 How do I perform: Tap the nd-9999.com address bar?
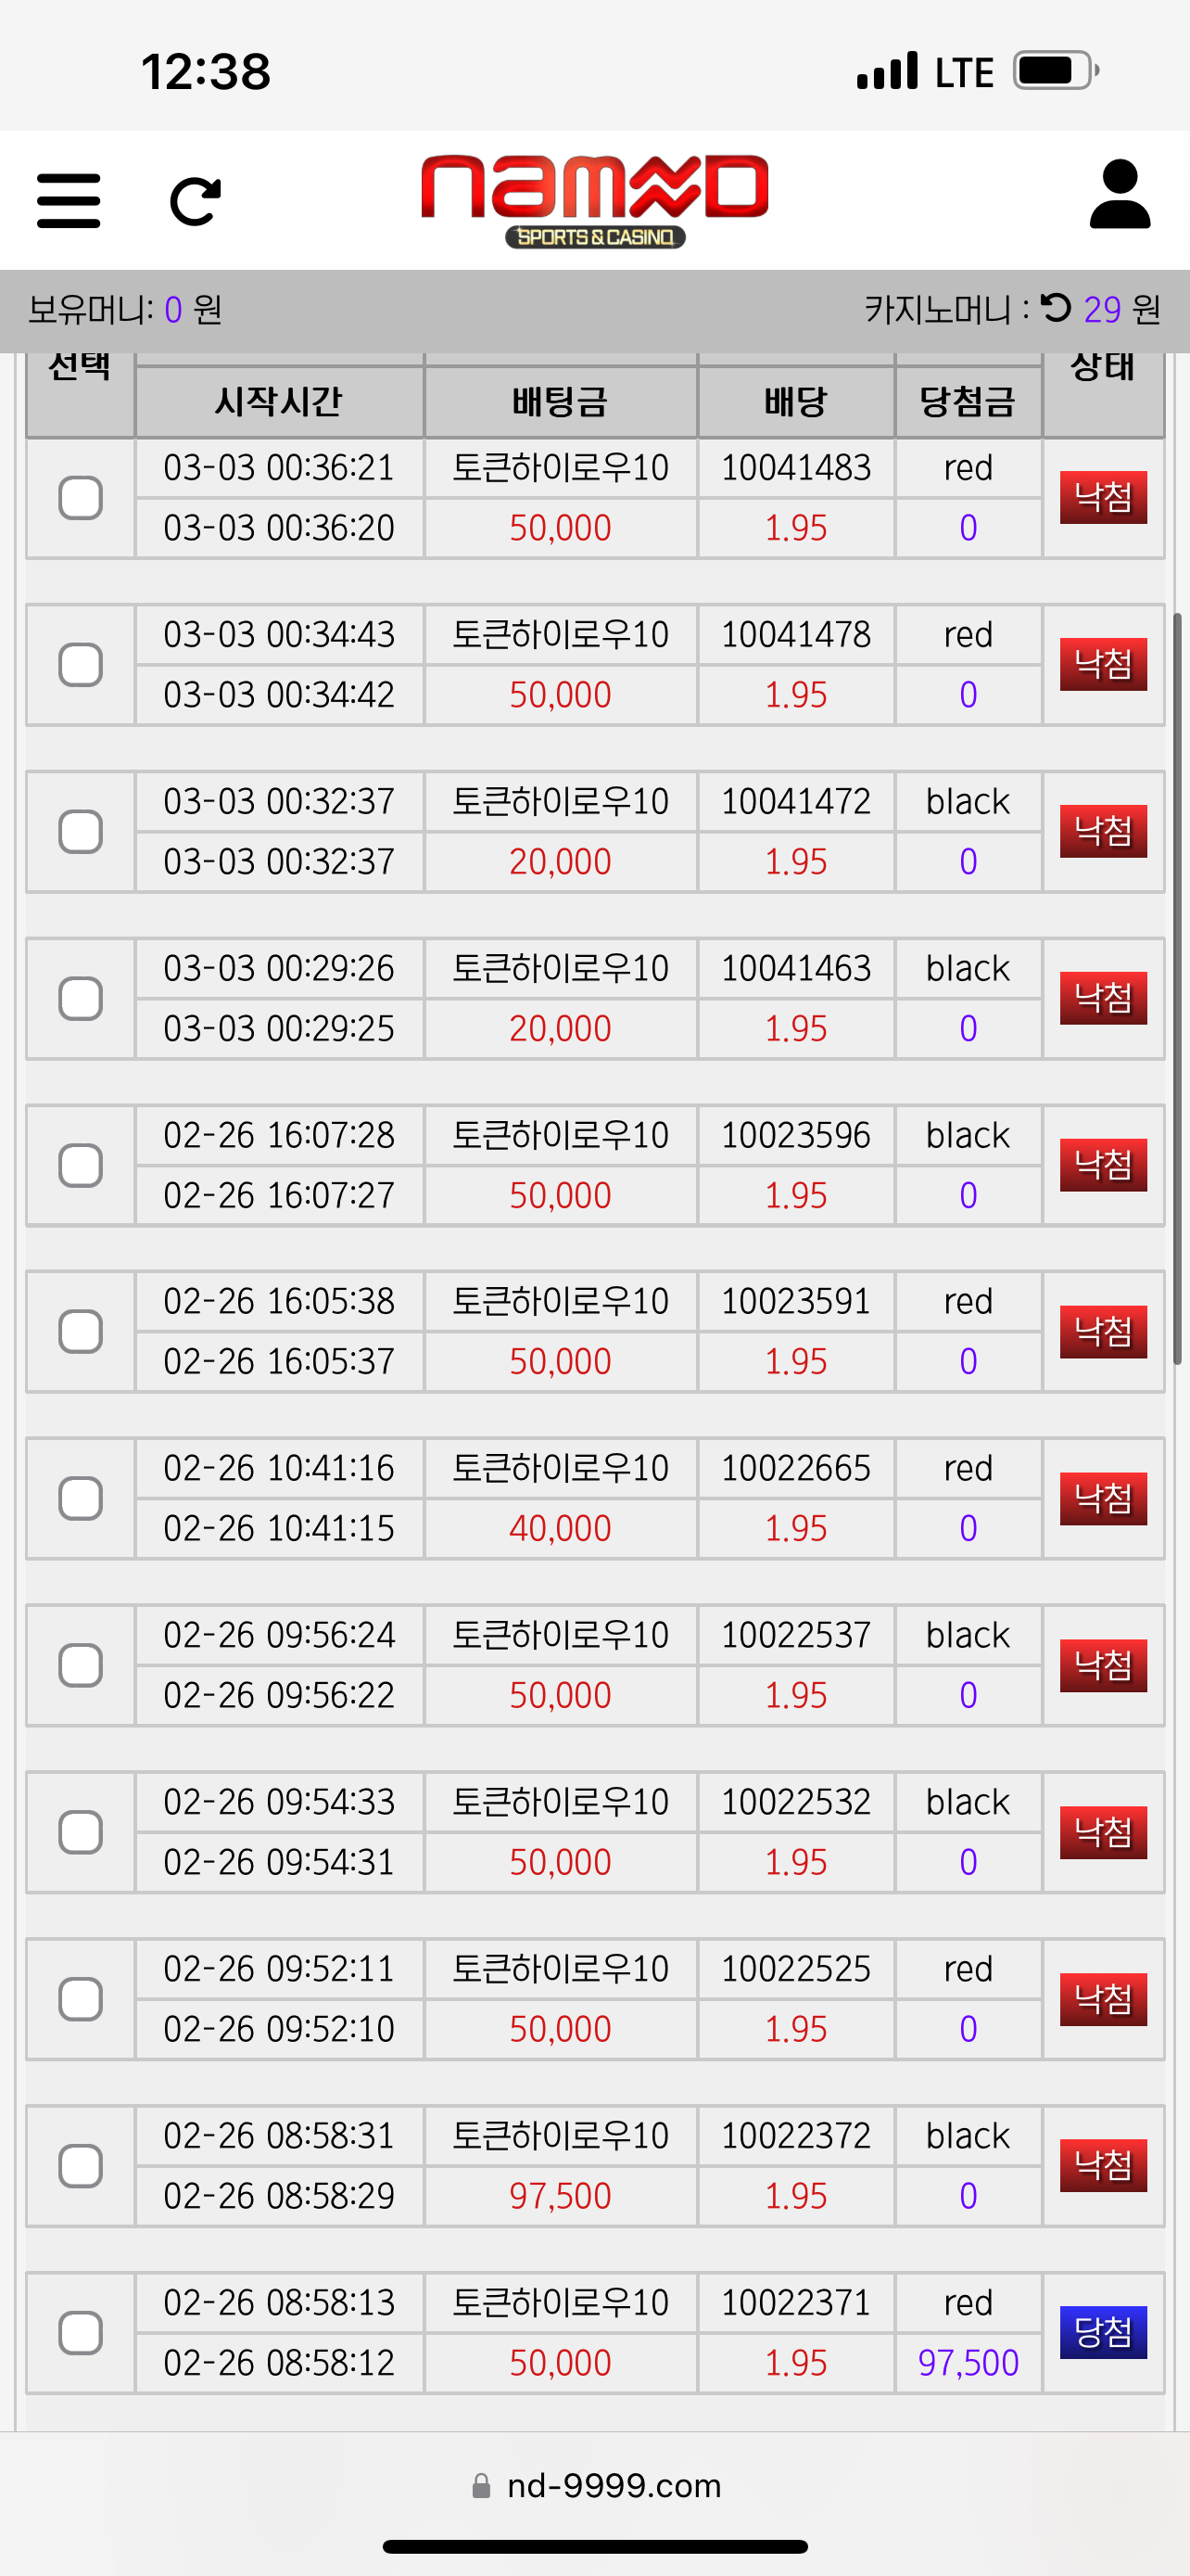click(x=596, y=2485)
